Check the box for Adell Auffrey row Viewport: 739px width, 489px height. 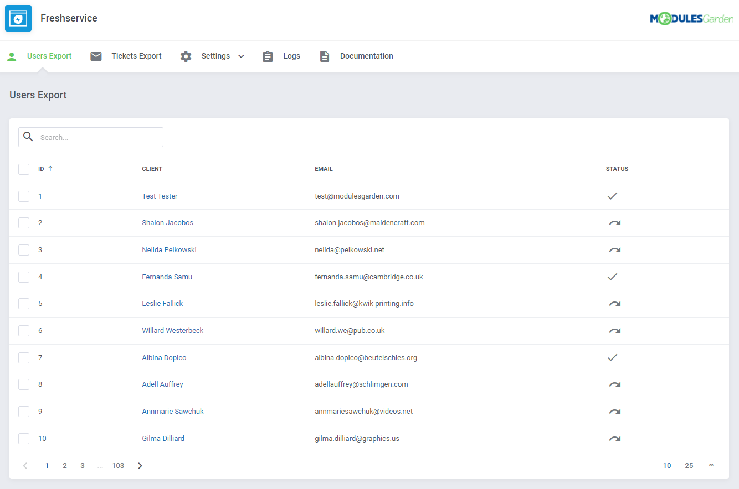24,384
